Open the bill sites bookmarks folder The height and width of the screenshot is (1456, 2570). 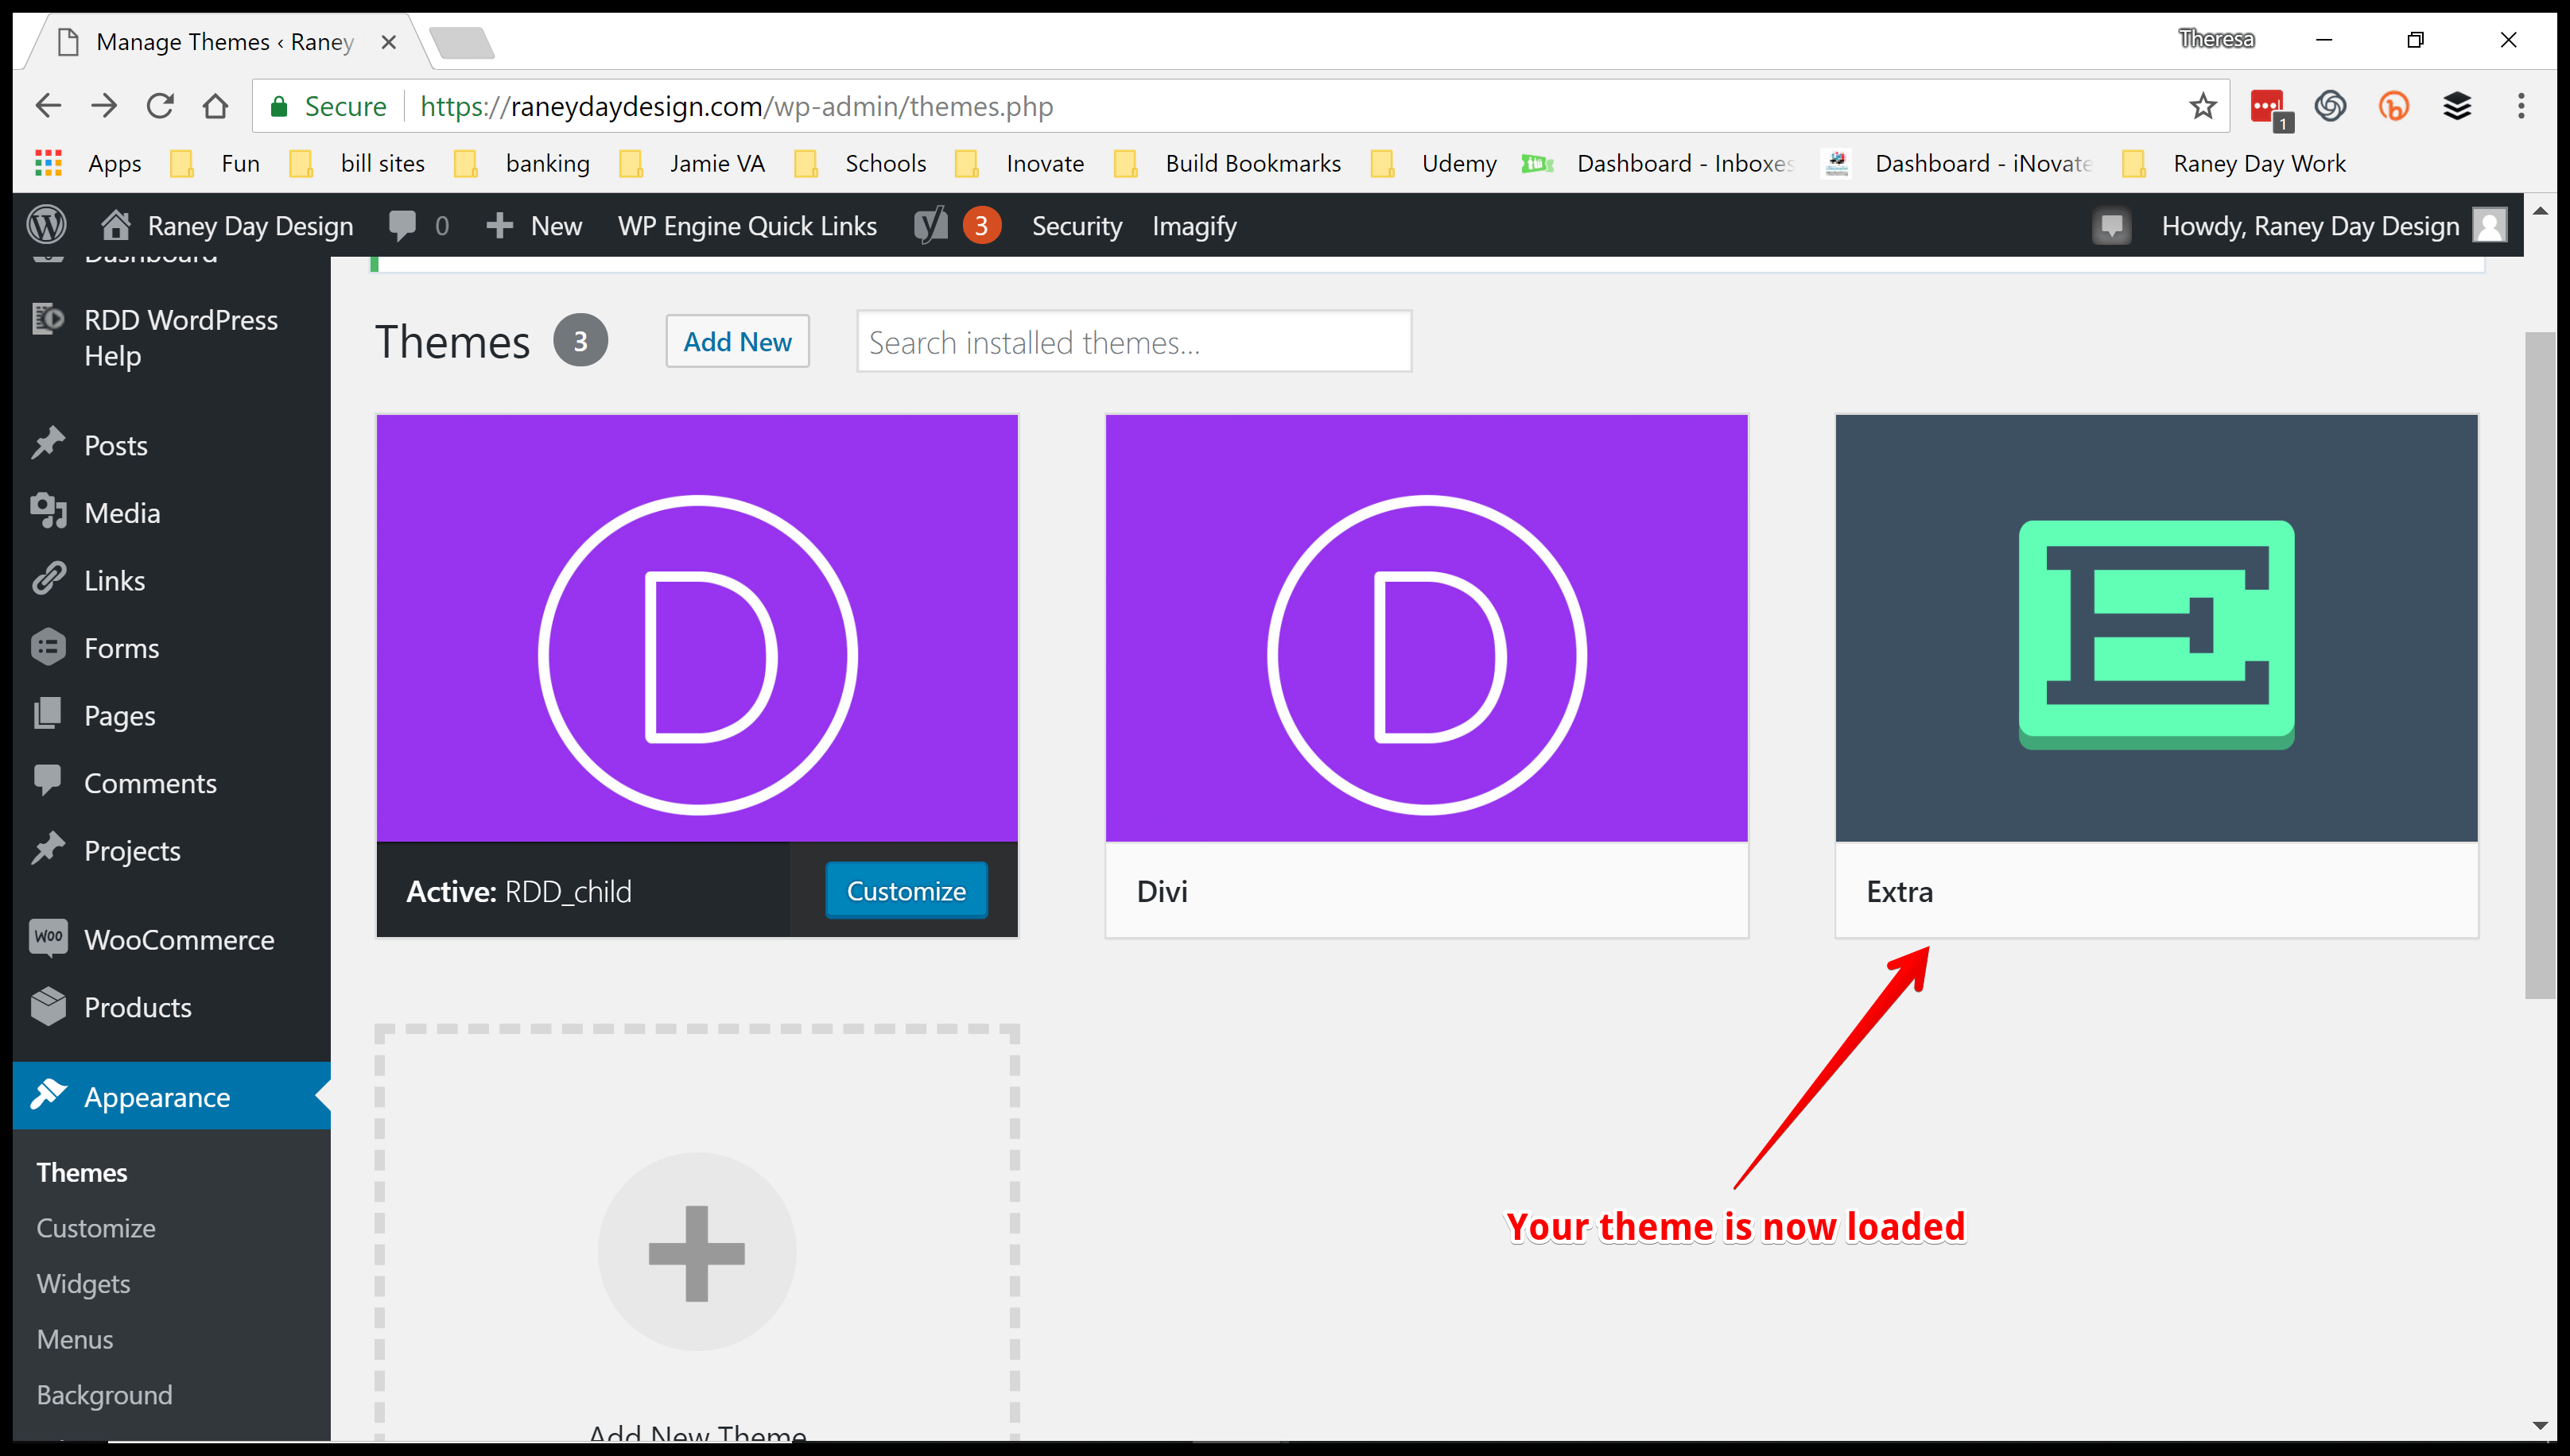tap(356, 163)
